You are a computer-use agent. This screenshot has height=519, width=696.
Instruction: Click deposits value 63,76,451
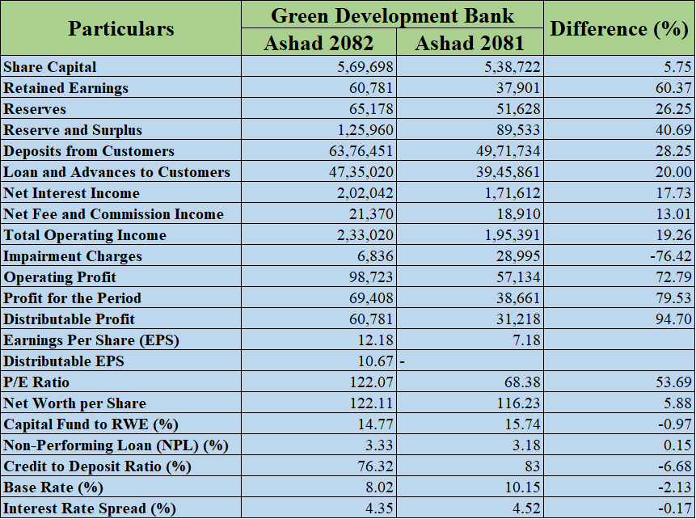click(x=361, y=151)
